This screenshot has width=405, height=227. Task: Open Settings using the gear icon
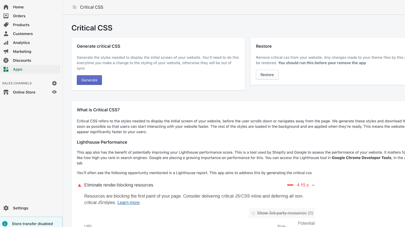pyautogui.click(x=6, y=208)
